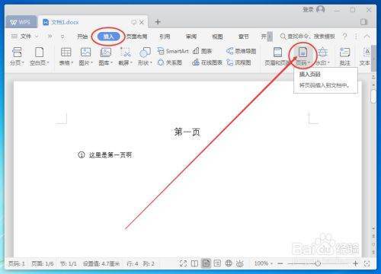This screenshot has width=381, height=274.
Task: Toggle full screen view in status bar
Action: (183, 263)
